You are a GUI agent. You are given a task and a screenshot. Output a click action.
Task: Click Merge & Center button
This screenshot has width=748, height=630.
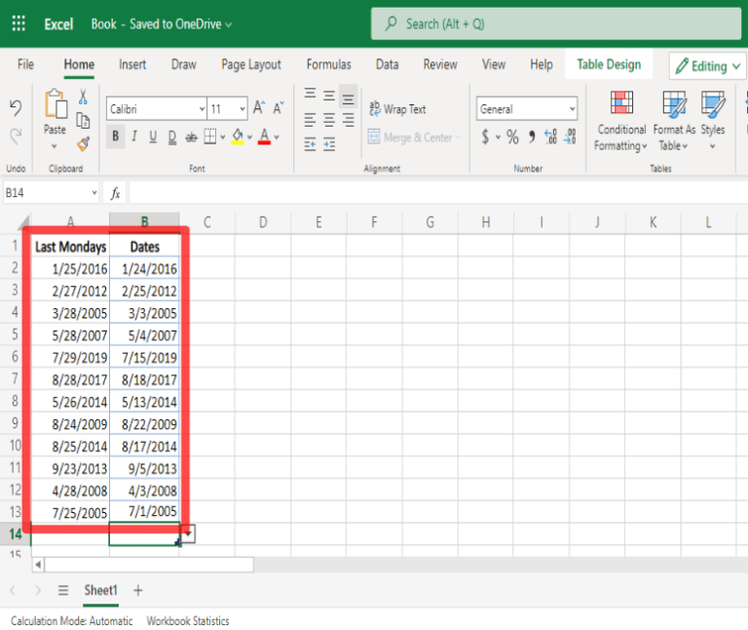pyautogui.click(x=414, y=138)
